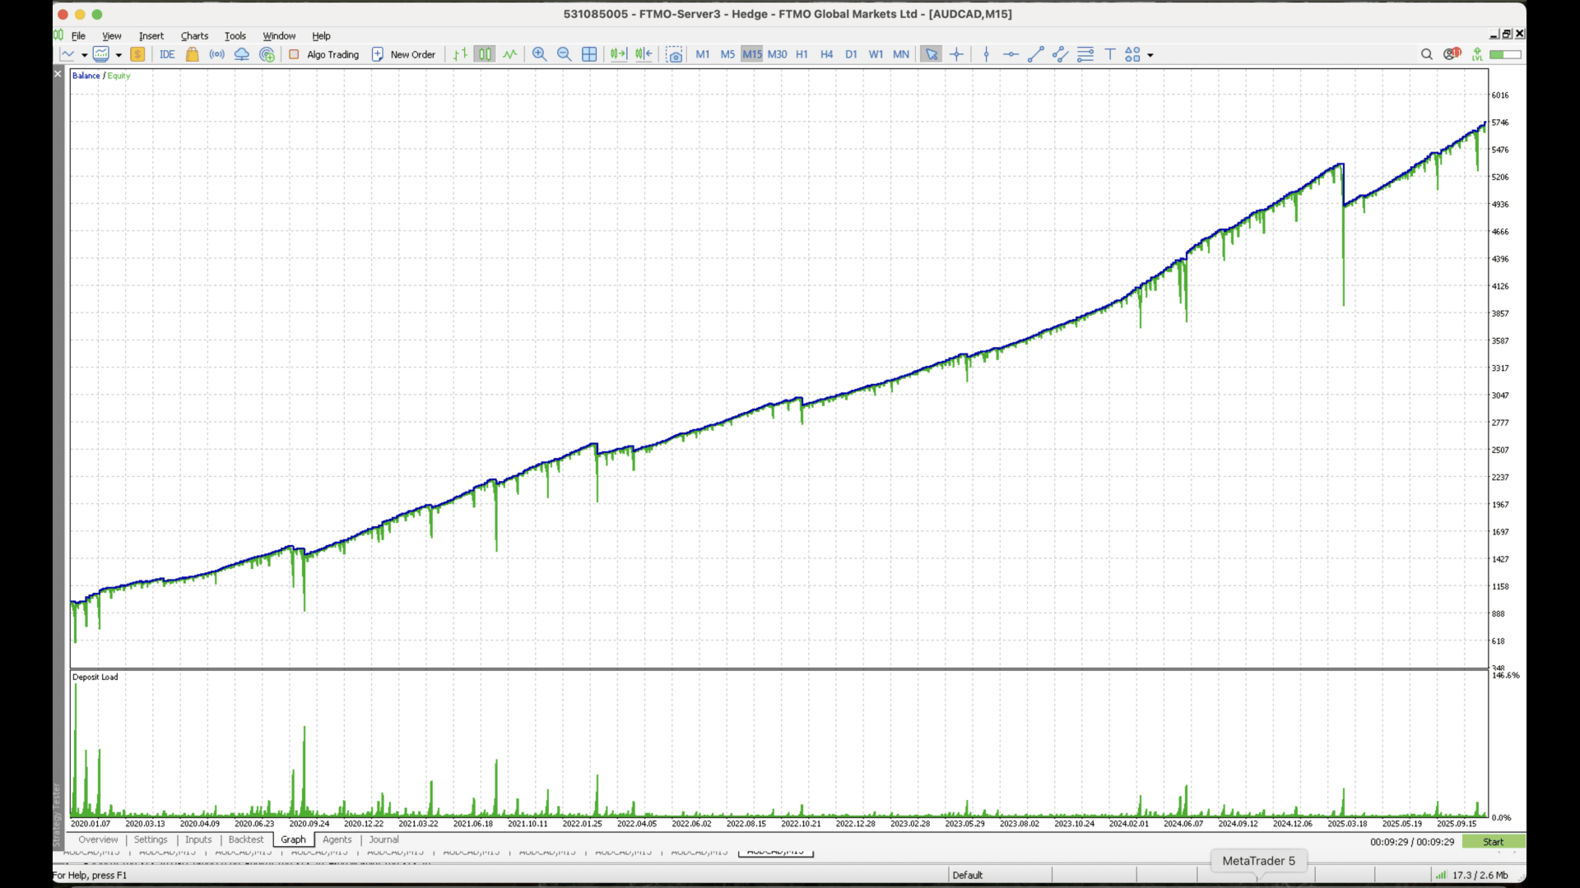Open the MetaEditor IDE
The height and width of the screenshot is (888, 1580).
point(167,54)
